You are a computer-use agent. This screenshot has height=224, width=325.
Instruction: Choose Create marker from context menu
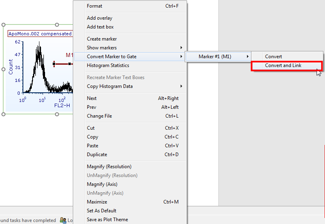[x=102, y=39]
